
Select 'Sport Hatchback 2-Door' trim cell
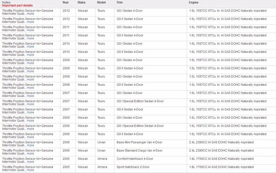133,167
